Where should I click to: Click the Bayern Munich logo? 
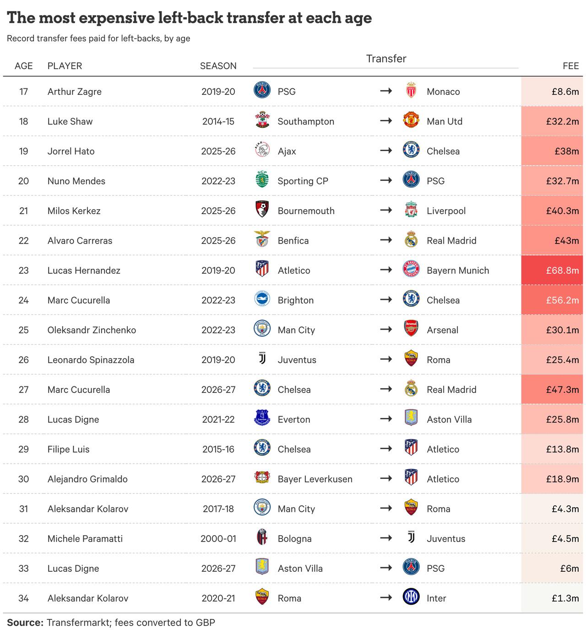click(411, 270)
